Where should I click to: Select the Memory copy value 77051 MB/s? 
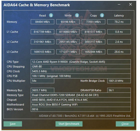click(x=93, y=22)
